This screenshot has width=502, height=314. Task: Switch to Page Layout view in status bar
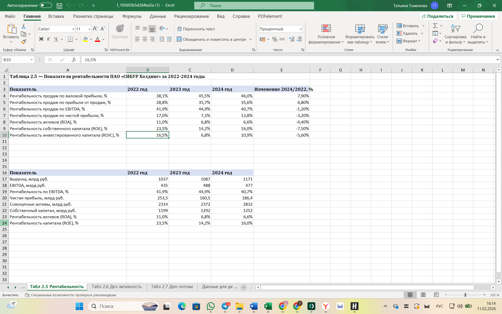click(x=423, y=295)
